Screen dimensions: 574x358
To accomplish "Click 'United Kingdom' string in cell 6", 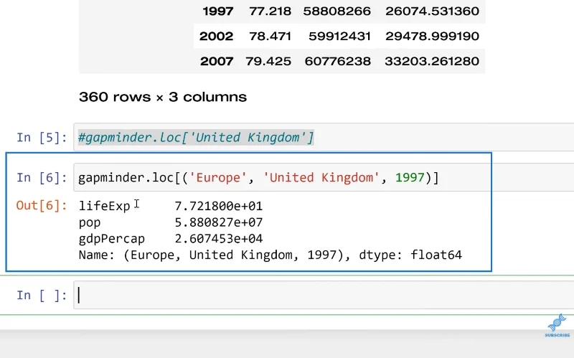I will tap(321, 177).
